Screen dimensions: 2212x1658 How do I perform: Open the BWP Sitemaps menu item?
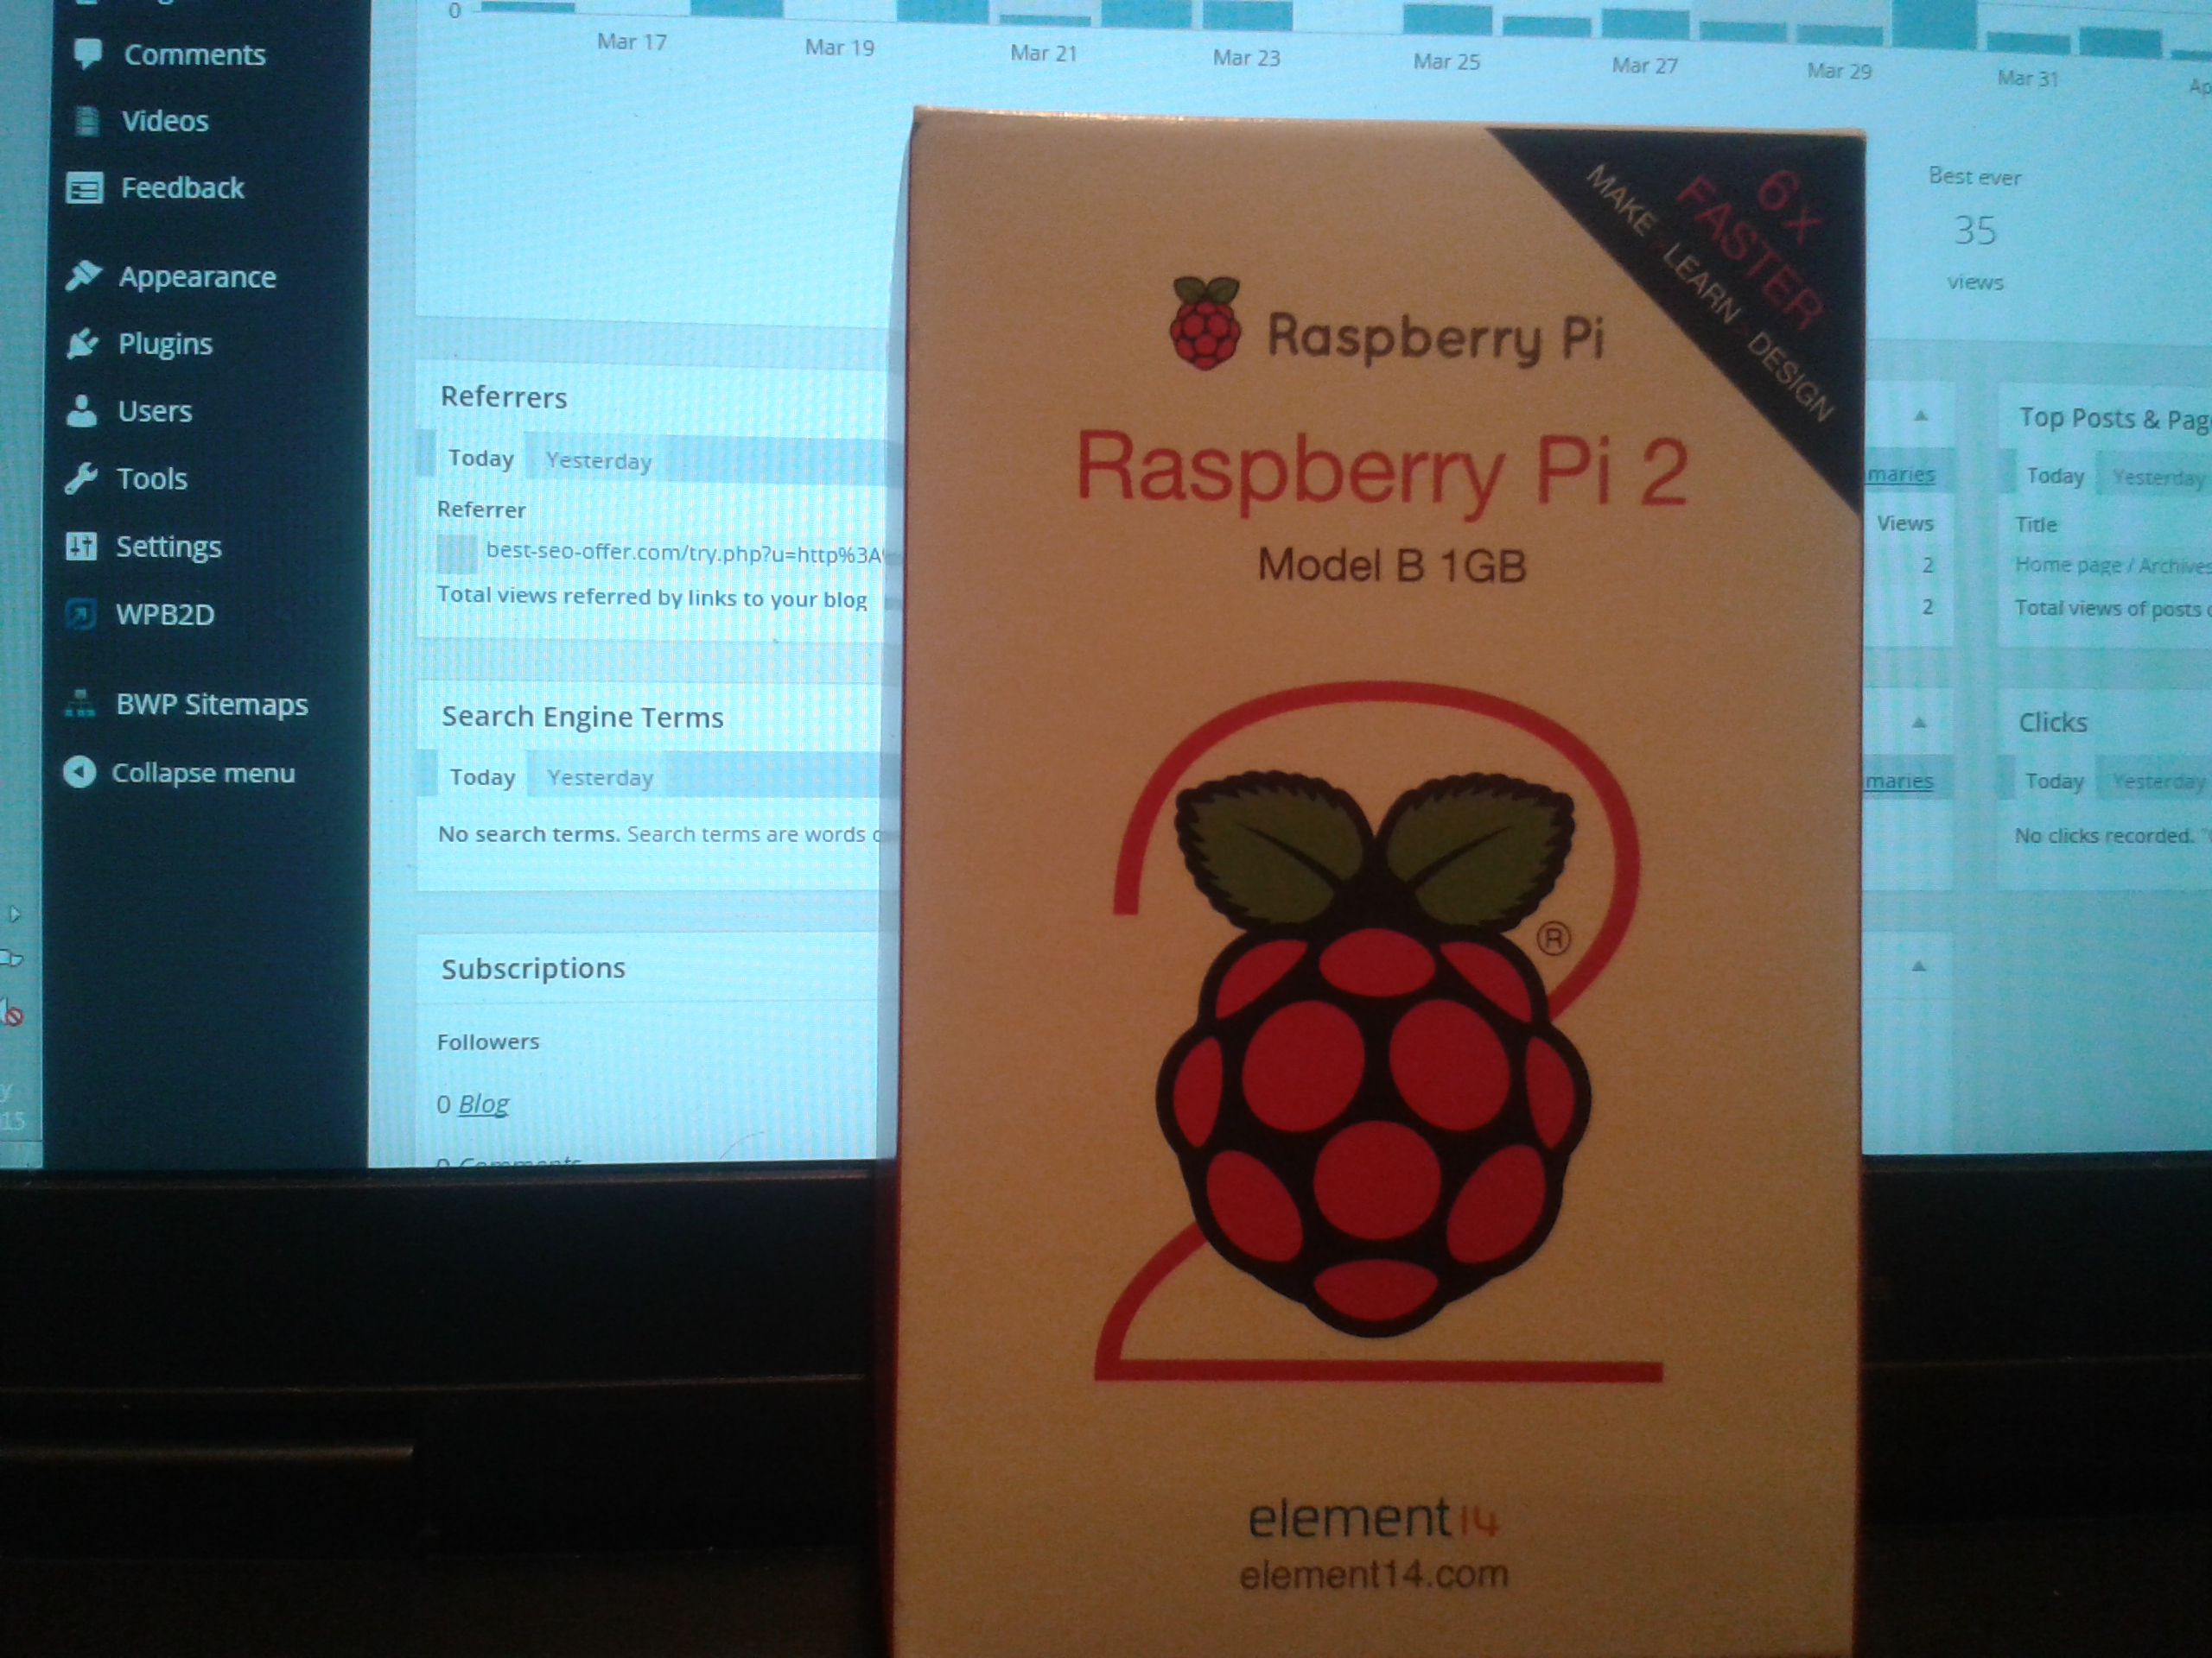(x=212, y=705)
